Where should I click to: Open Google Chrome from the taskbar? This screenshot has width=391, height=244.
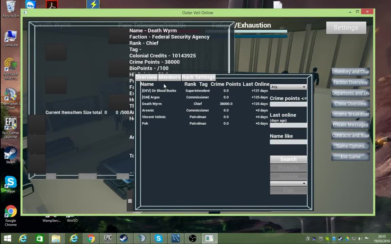[x=91, y=238]
